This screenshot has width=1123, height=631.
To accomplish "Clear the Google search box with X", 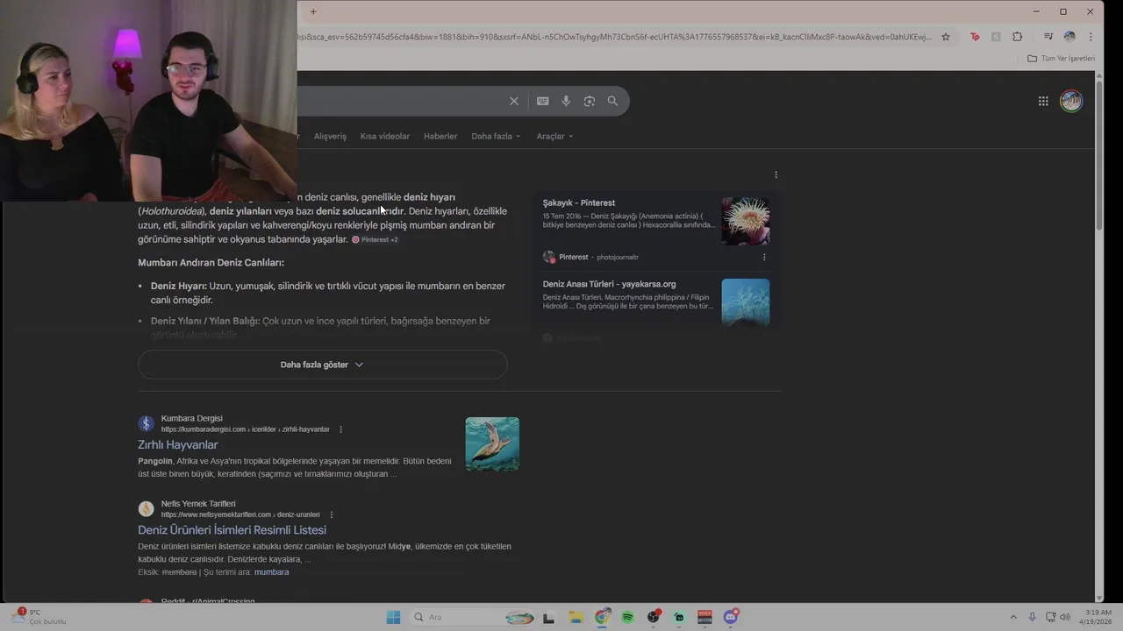I will point(514,101).
